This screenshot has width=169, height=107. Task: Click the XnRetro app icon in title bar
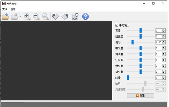tap(4, 3)
